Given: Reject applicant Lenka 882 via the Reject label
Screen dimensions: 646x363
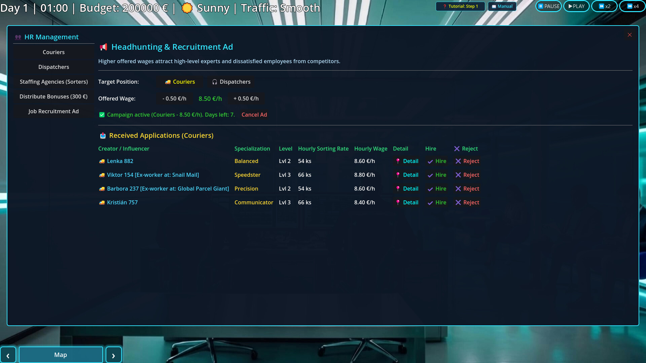Looking at the screenshot, I should click(x=471, y=161).
